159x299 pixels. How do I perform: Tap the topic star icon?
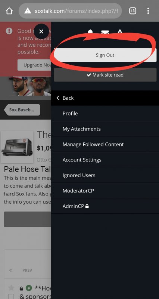(x=11, y=288)
